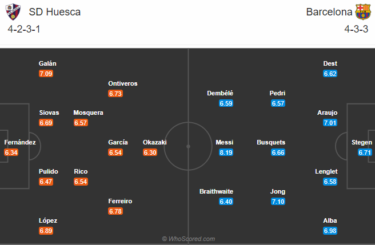Click player name Mosquera

[x=89, y=113]
